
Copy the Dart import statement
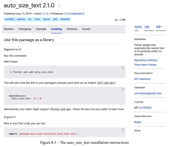click(123, 130)
